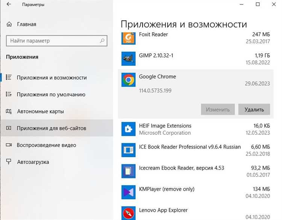
Task: Click the Параметры window title
Action: (33, 5)
